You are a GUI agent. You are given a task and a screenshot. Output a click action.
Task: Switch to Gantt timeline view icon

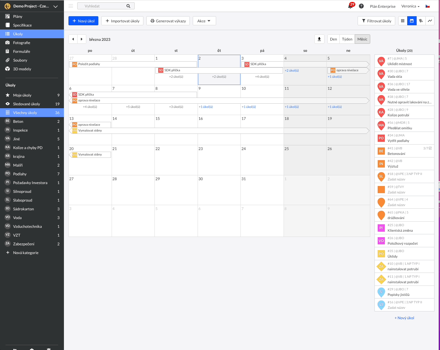421,21
